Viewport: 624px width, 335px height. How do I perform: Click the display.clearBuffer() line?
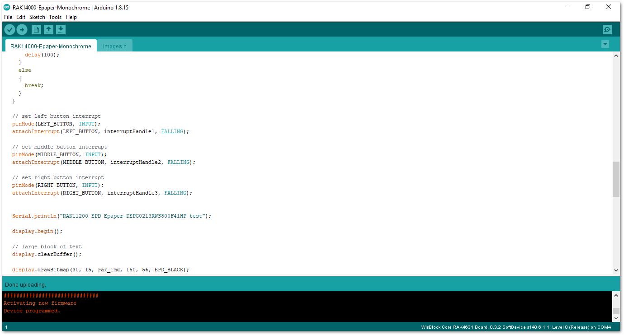pos(47,254)
